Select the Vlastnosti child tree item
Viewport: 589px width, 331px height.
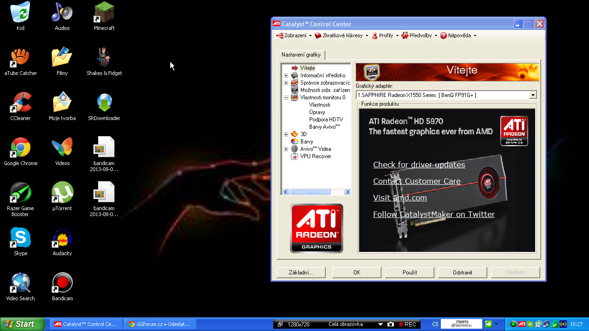pyautogui.click(x=319, y=105)
